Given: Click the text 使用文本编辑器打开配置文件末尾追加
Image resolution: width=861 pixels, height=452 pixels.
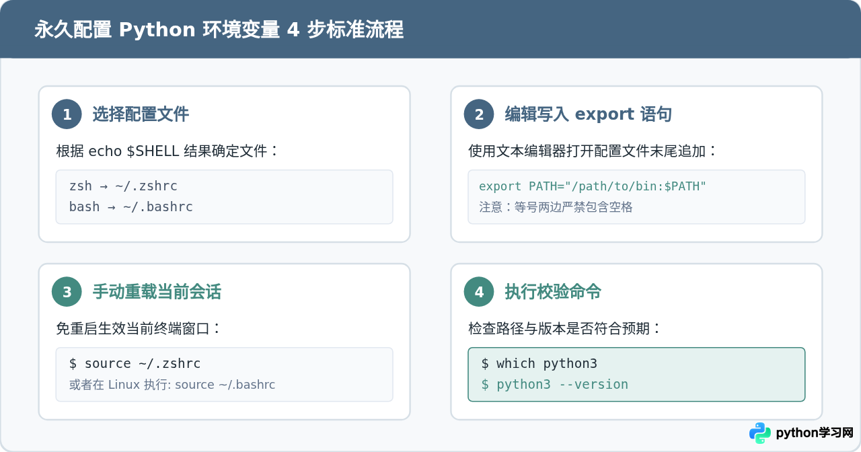Looking at the screenshot, I should tap(593, 151).
